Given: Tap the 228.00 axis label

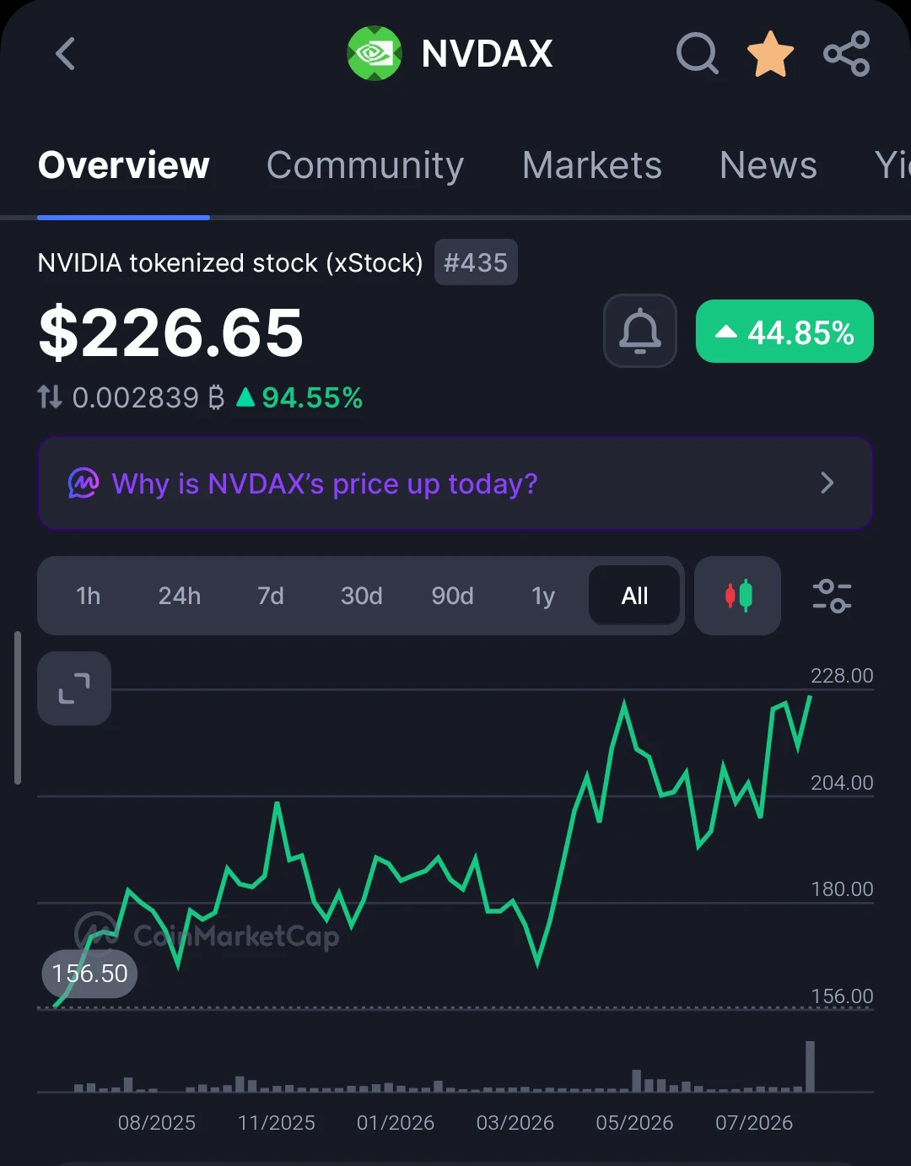Looking at the screenshot, I should (x=842, y=676).
